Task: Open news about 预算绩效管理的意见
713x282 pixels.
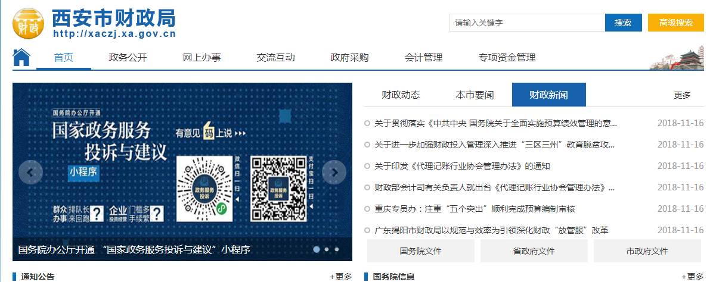Action: [495, 123]
